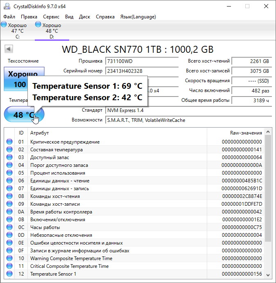
Task: Click the Возможности field with S.M.A.R.T., TRIM
Action: tap(189, 120)
